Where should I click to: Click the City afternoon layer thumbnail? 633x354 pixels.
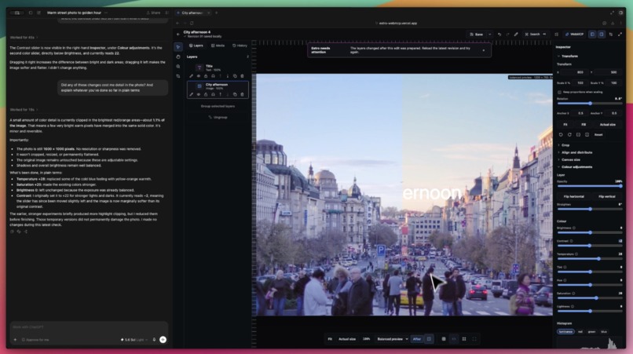(199, 86)
